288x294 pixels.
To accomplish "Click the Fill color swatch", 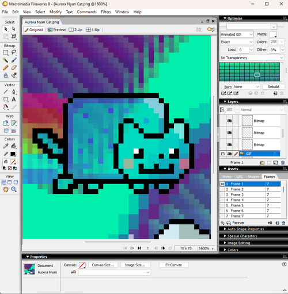I will click(13, 162).
